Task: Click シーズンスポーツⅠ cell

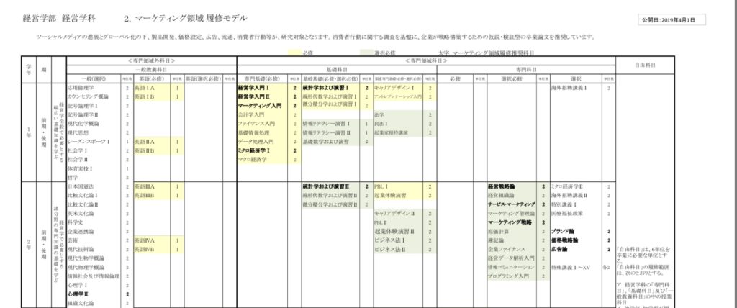Action: (89, 142)
